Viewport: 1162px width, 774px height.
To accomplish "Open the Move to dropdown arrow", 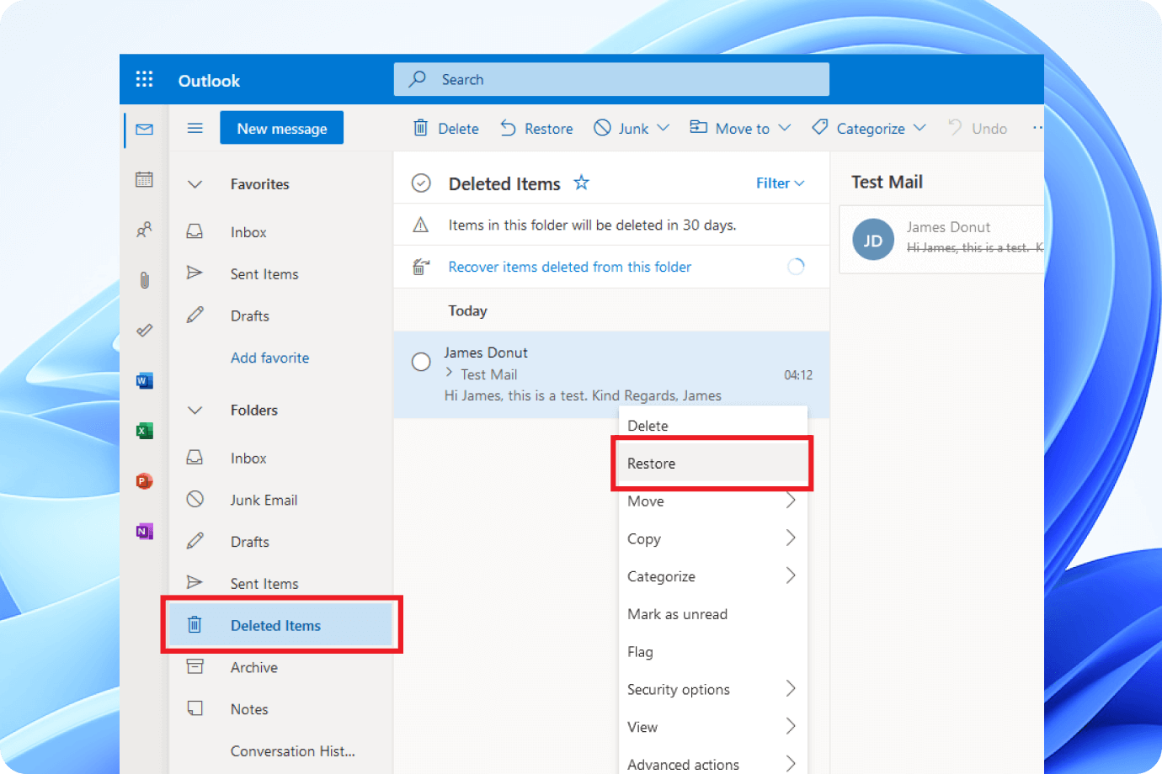I will (x=785, y=128).
